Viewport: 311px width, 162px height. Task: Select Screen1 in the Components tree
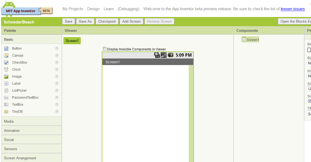pyautogui.click(x=252, y=40)
